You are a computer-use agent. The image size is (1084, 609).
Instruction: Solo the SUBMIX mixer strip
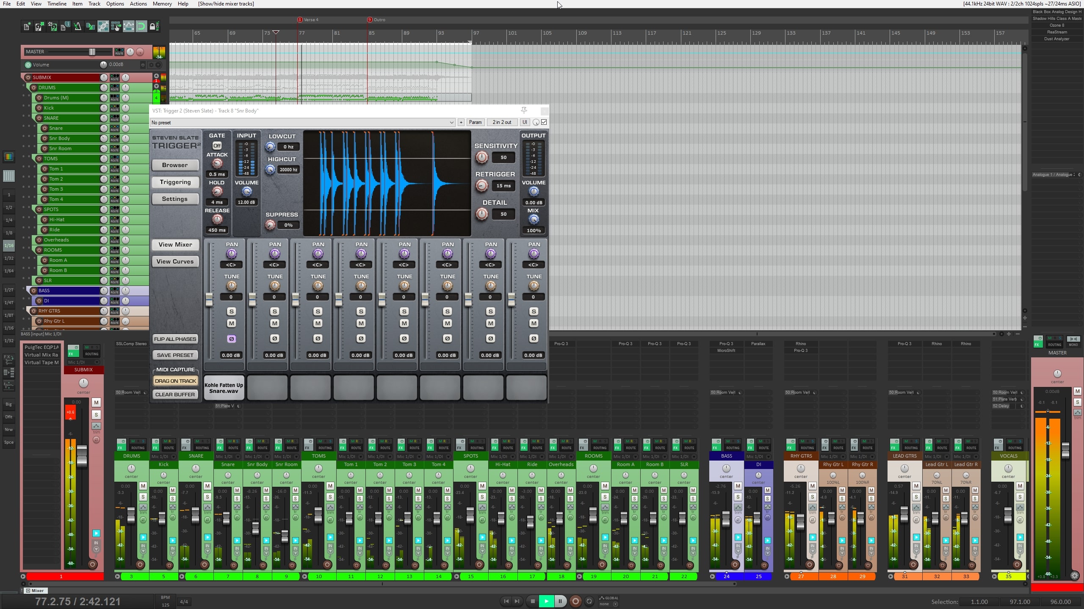click(96, 415)
